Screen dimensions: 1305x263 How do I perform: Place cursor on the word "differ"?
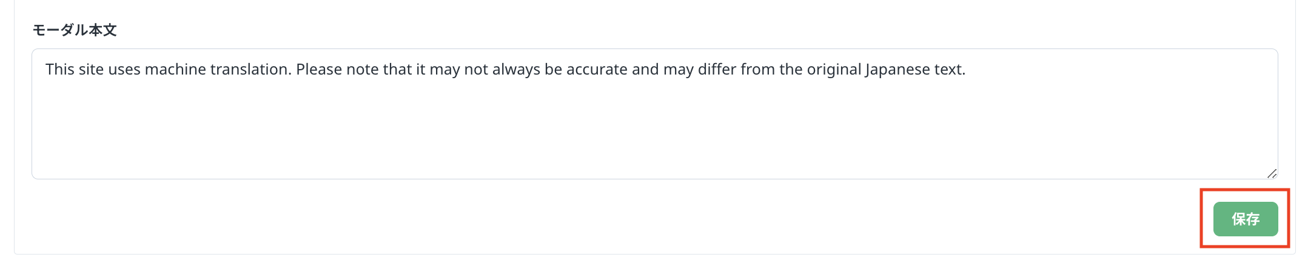point(717,70)
